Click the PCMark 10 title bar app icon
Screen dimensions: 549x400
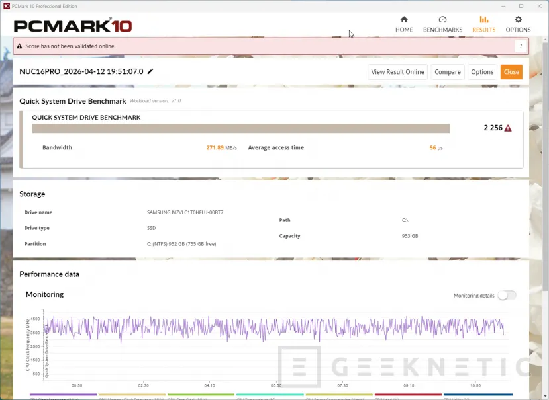pyautogui.click(x=6, y=6)
